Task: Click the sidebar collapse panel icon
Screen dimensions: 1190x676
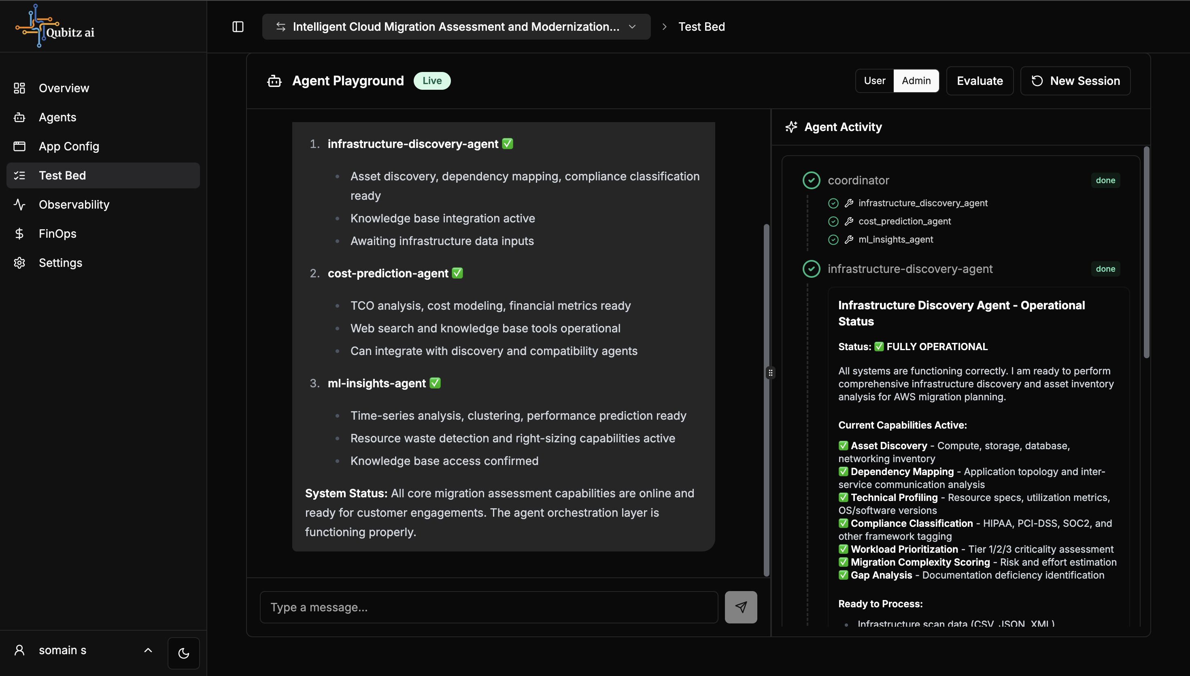Action: pos(238,27)
